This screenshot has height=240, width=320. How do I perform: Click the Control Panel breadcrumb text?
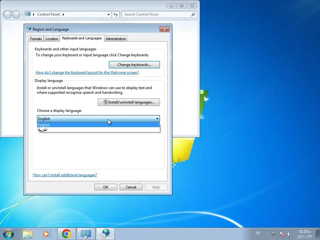(48, 14)
